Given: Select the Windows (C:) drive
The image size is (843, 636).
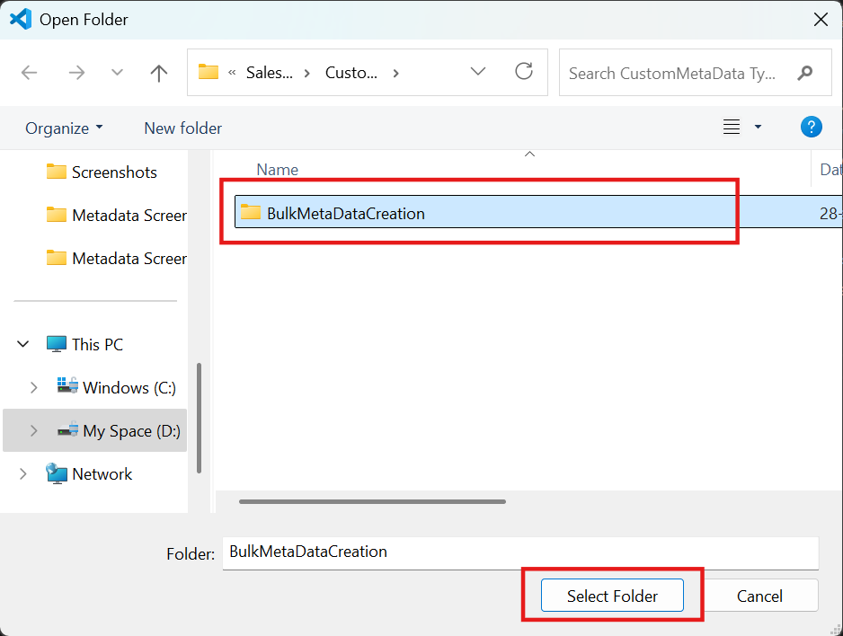Looking at the screenshot, I should [129, 387].
